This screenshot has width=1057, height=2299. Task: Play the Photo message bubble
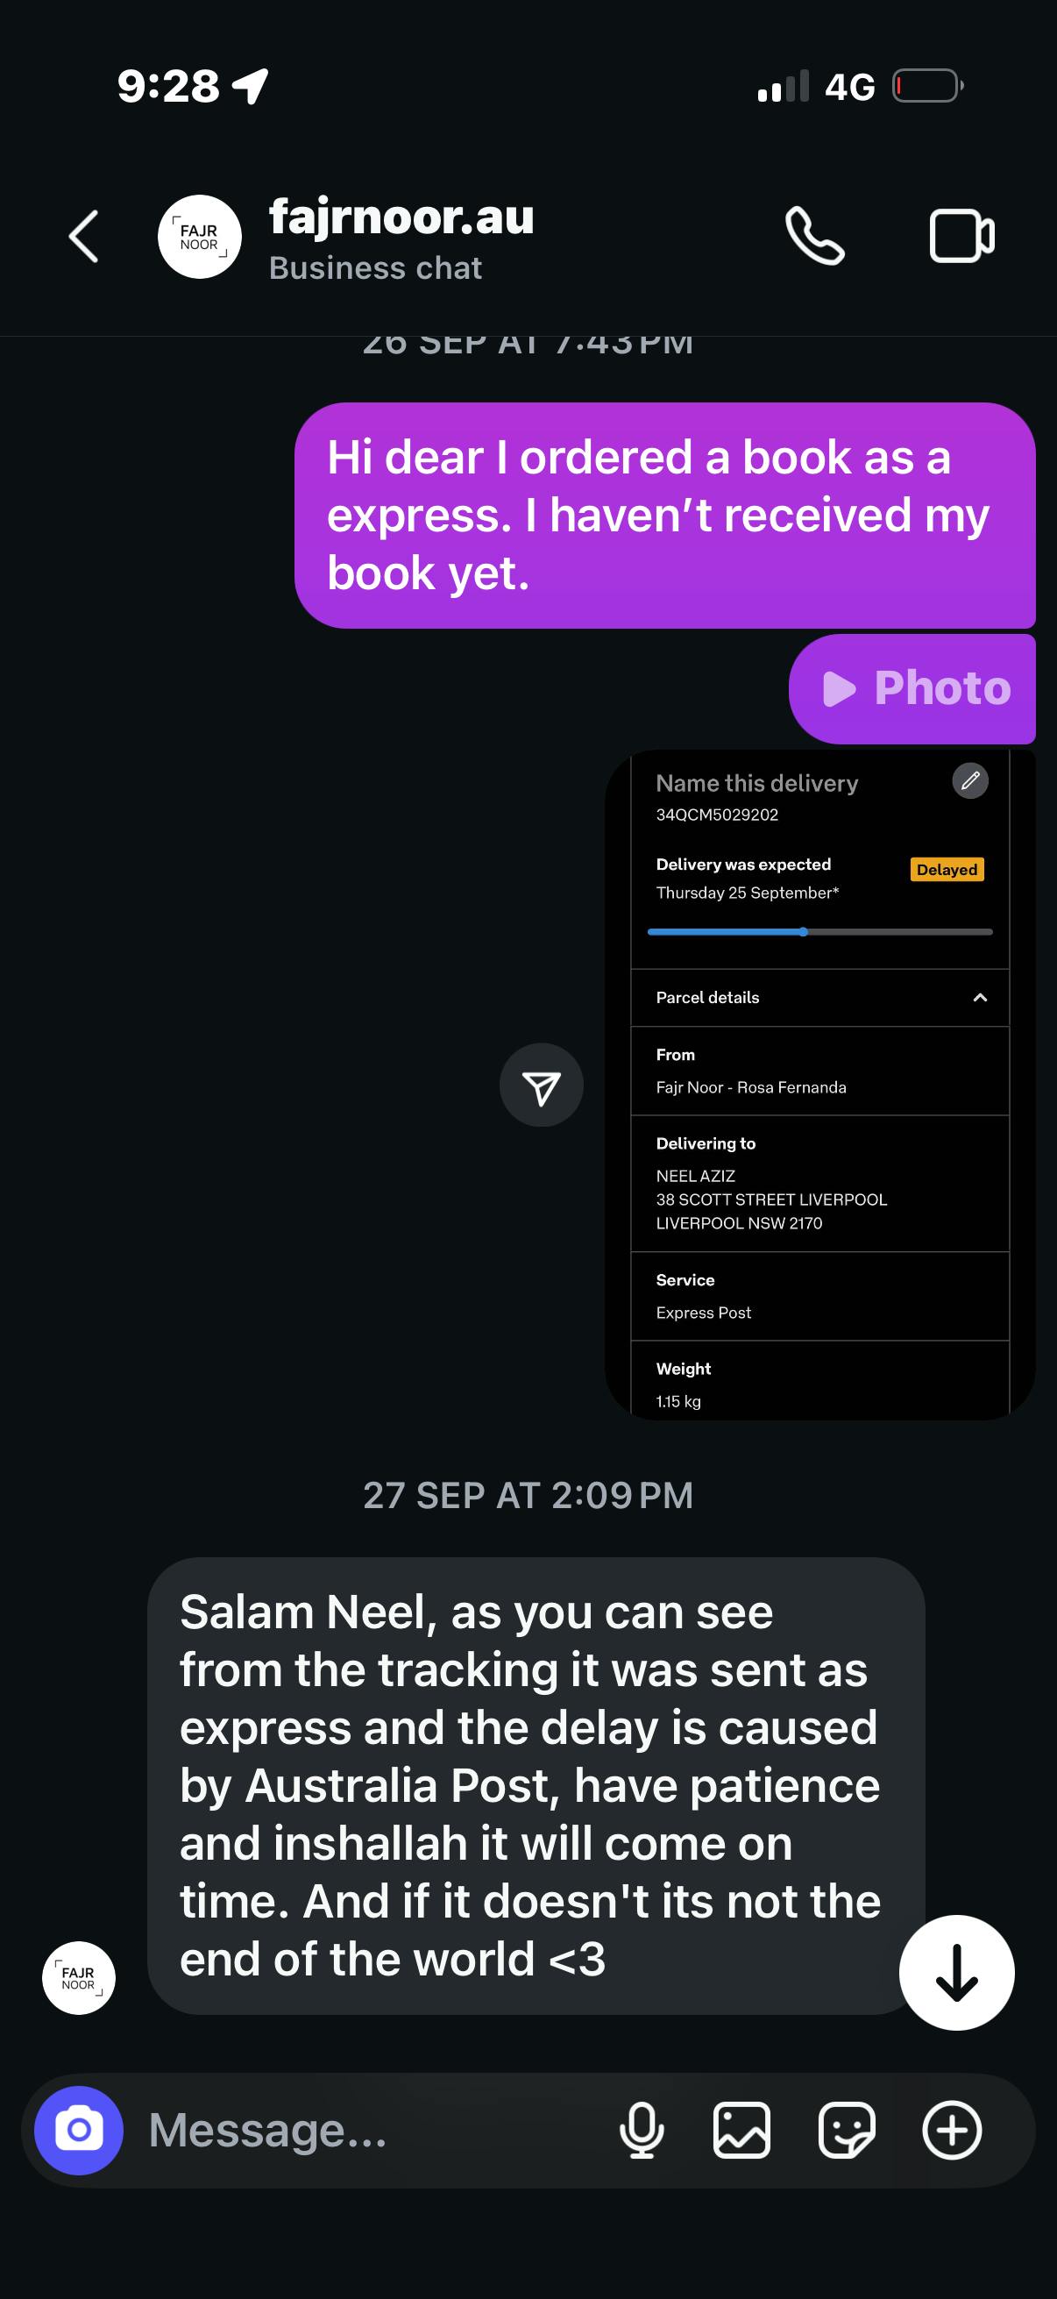pos(912,688)
